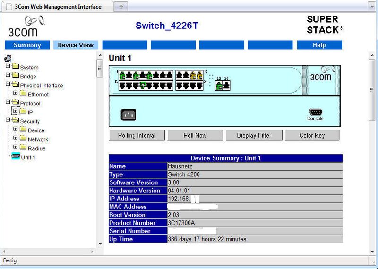Expand the Ethernet tree node
This screenshot has width=378, height=269.
click(x=16, y=93)
